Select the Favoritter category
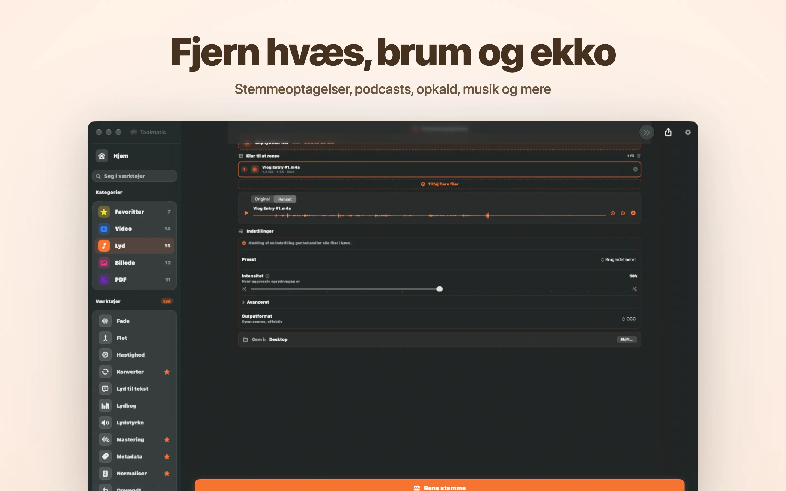The height and width of the screenshot is (491, 786). [x=135, y=212]
